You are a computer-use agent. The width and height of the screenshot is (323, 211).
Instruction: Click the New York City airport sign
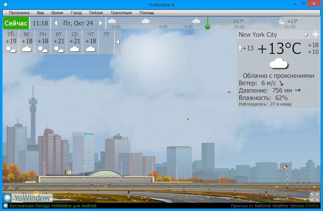coord(105,175)
